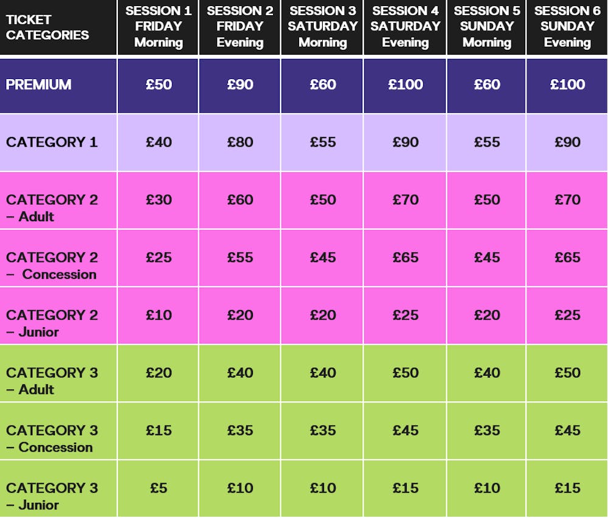
Task: Click Category 2 Adult price for Session 1
Action: point(159,199)
